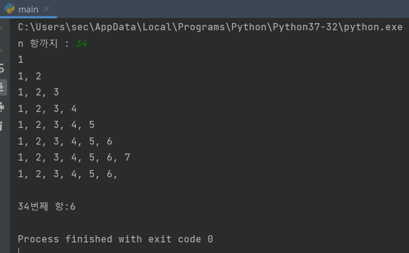Screen dimensions: 409x253
Task: Toggle the soft-wrap icon in console sidebar
Action: click(x=2, y=68)
